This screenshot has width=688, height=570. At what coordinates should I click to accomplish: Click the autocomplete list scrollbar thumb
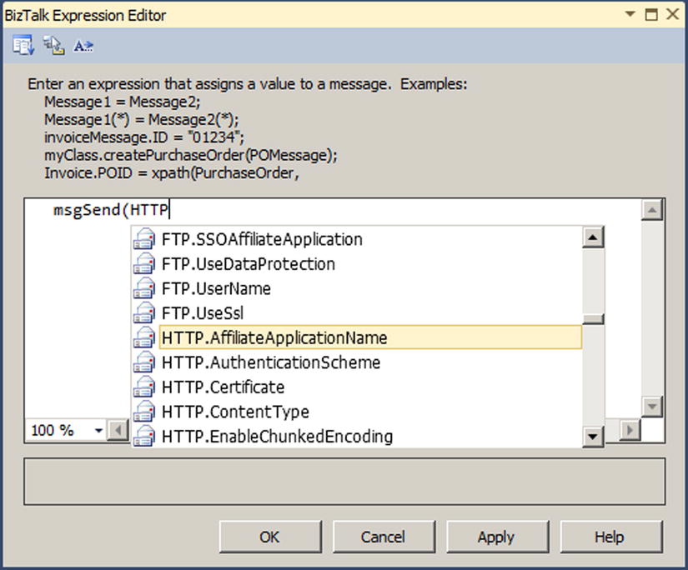[x=593, y=319]
